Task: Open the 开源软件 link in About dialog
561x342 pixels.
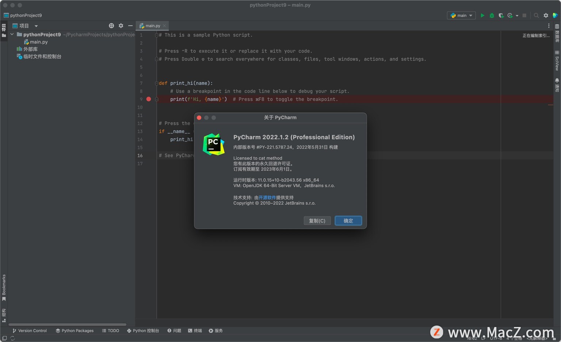Action: click(x=267, y=197)
